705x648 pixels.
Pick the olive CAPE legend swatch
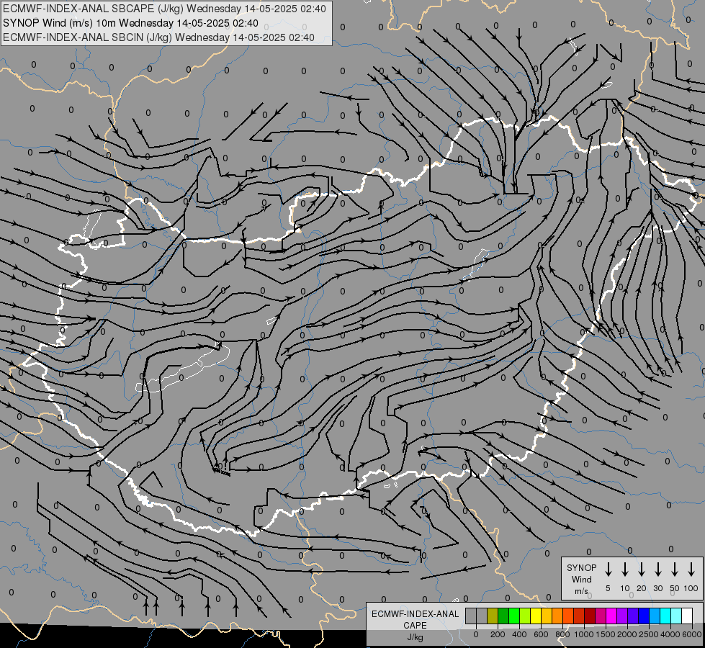point(493,616)
